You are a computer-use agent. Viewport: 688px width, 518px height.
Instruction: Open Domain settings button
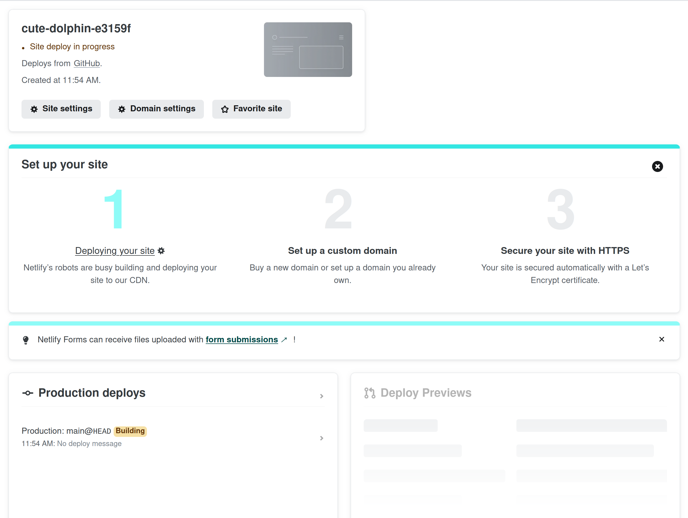pyautogui.click(x=156, y=109)
